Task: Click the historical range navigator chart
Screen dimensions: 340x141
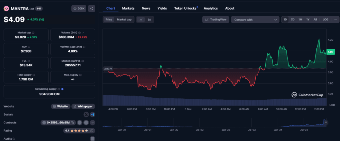Action: [x=215, y=122]
